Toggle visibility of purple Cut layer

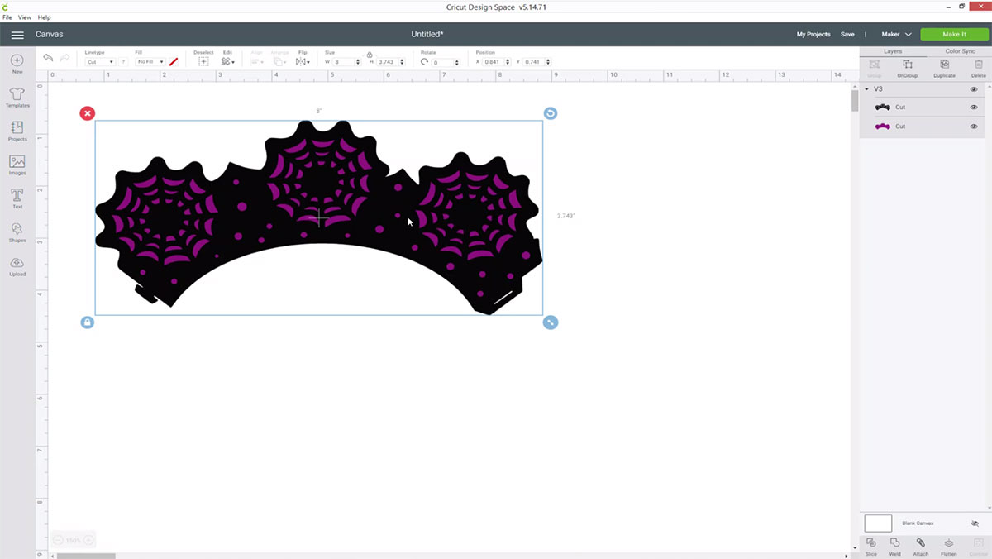tap(974, 127)
